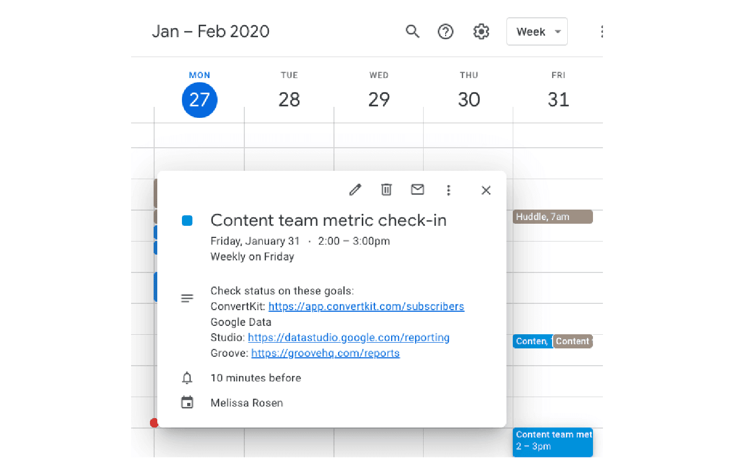The height and width of the screenshot is (471, 734).
Task: Click the calendar owner icon beside Melissa Rosen
Action: coord(187,402)
